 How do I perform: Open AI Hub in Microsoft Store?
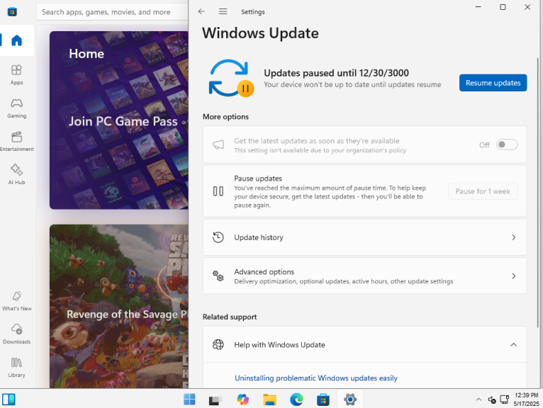click(16, 174)
